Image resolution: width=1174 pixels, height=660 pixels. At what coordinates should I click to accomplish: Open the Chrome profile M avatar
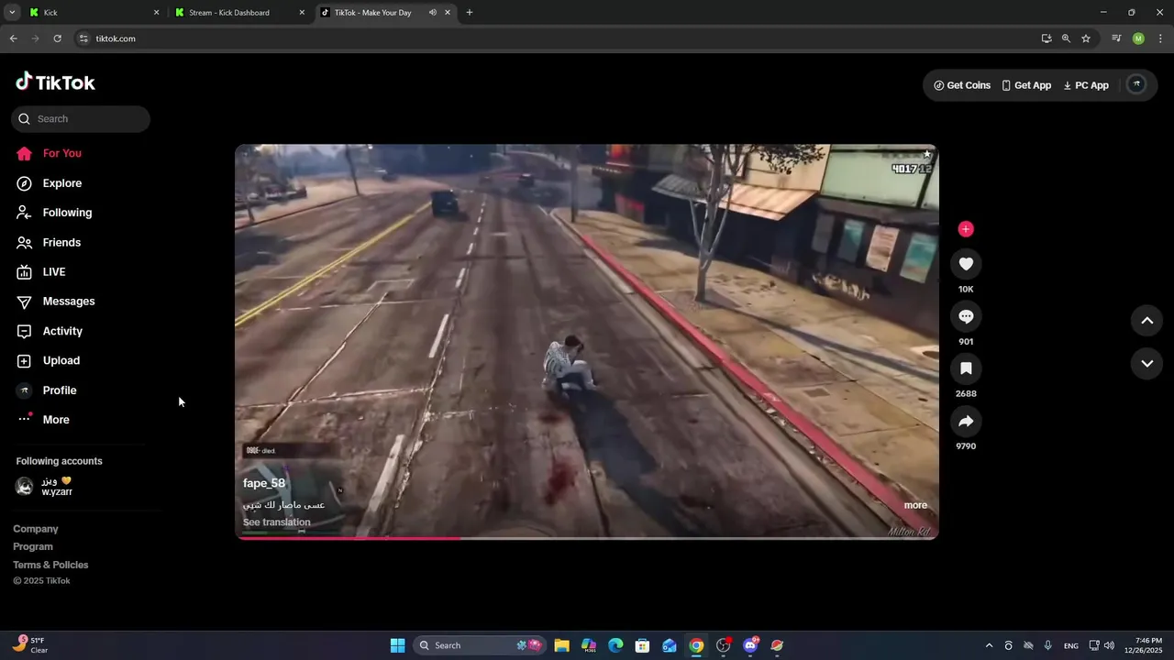click(1138, 38)
